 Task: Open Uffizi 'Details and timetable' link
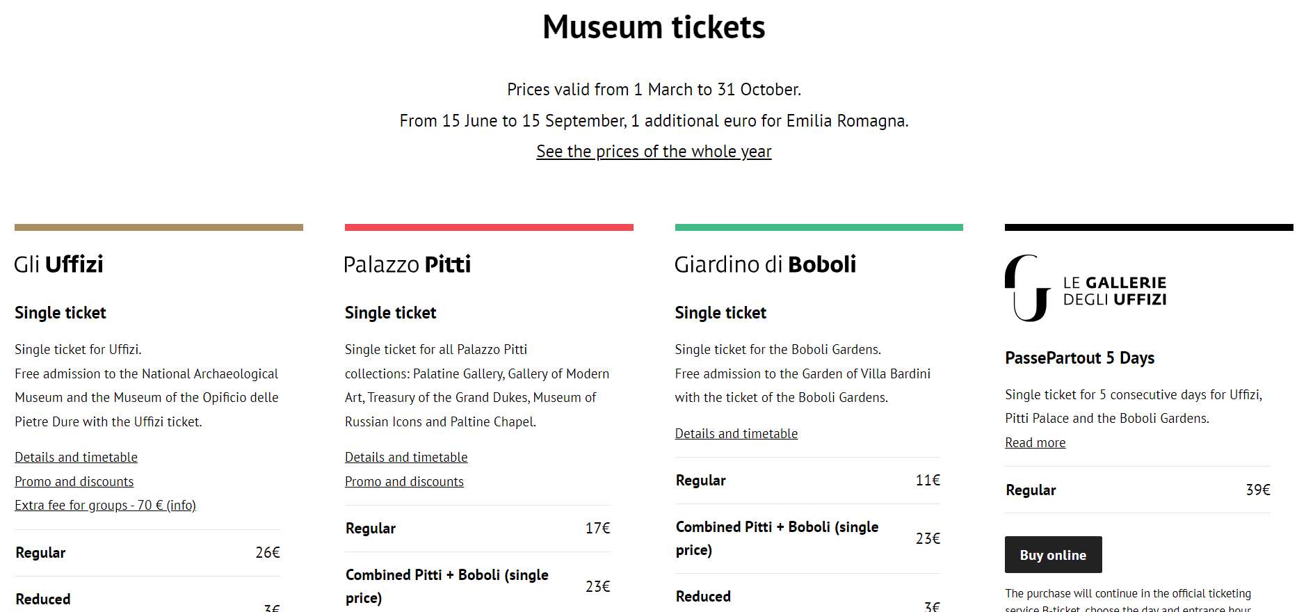76,457
